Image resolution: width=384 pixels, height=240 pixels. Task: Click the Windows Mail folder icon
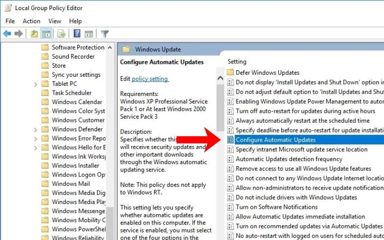[x=45, y=183]
